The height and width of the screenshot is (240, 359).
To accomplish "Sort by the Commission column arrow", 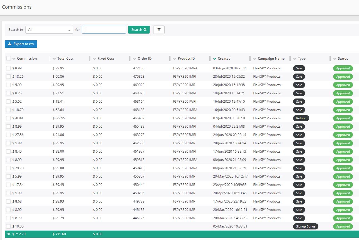I will coord(14,59).
